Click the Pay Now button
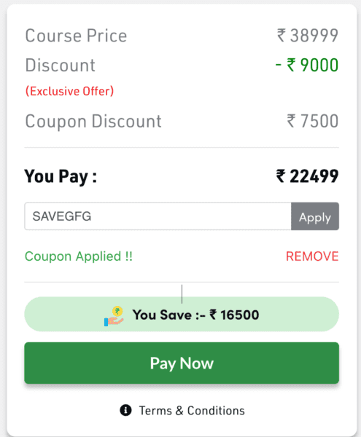Screen dimensions: 361x437 pyautogui.click(x=182, y=363)
